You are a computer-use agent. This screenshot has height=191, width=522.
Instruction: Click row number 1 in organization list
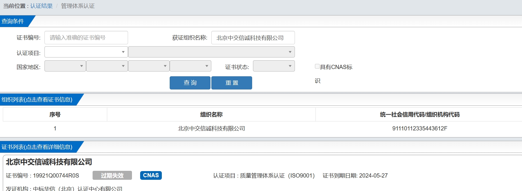(55, 128)
